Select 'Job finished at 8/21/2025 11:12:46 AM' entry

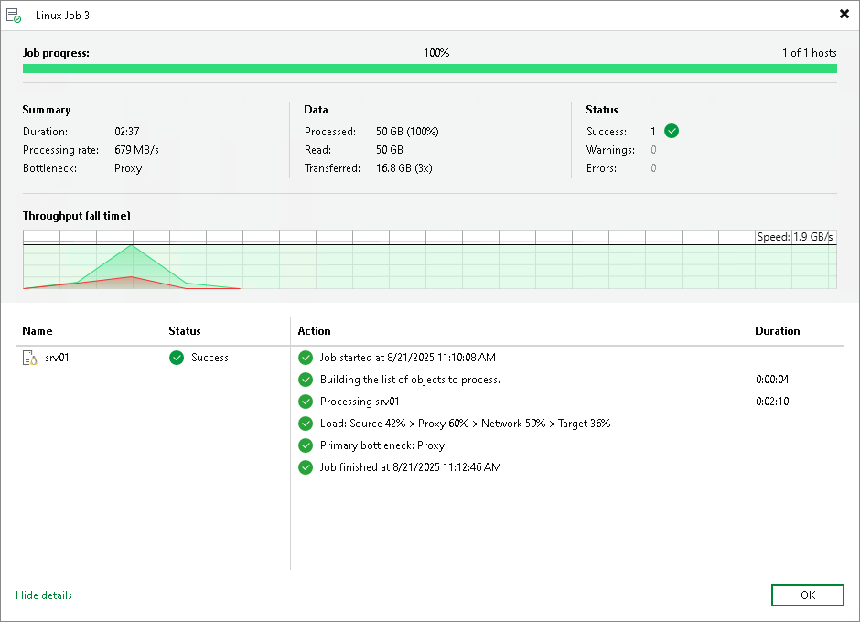pyautogui.click(x=410, y=467)
